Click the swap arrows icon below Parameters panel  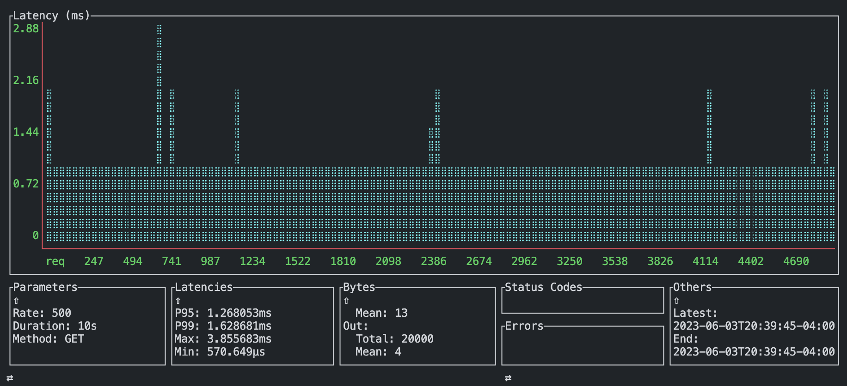click(x=10, y=378)
